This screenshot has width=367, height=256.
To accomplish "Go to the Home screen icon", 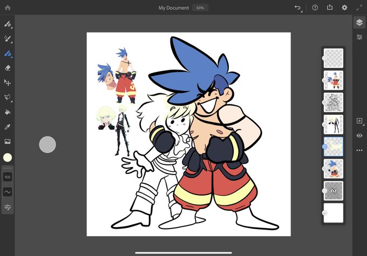I will pyautogui.click(x=8, y=8).
